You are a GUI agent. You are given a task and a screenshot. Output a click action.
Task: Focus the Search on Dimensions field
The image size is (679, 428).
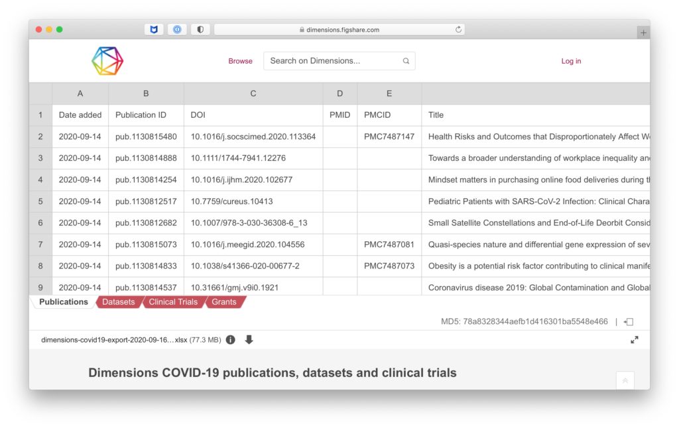coord(332,61)
